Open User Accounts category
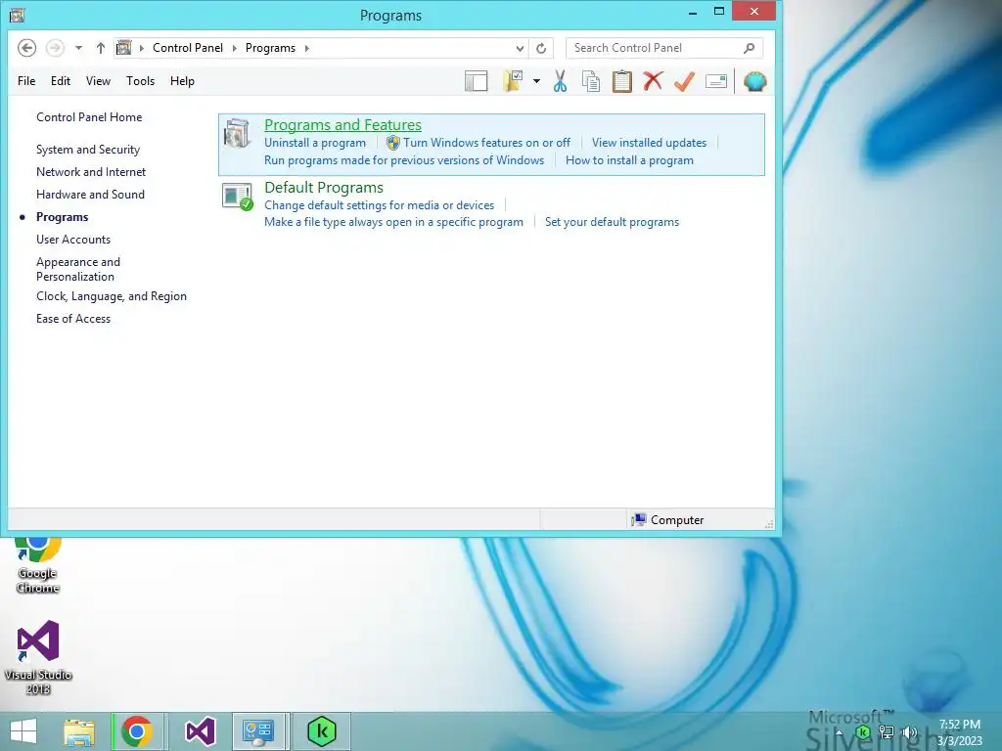This screenshot has width=1002, height=751. [72, 240]
